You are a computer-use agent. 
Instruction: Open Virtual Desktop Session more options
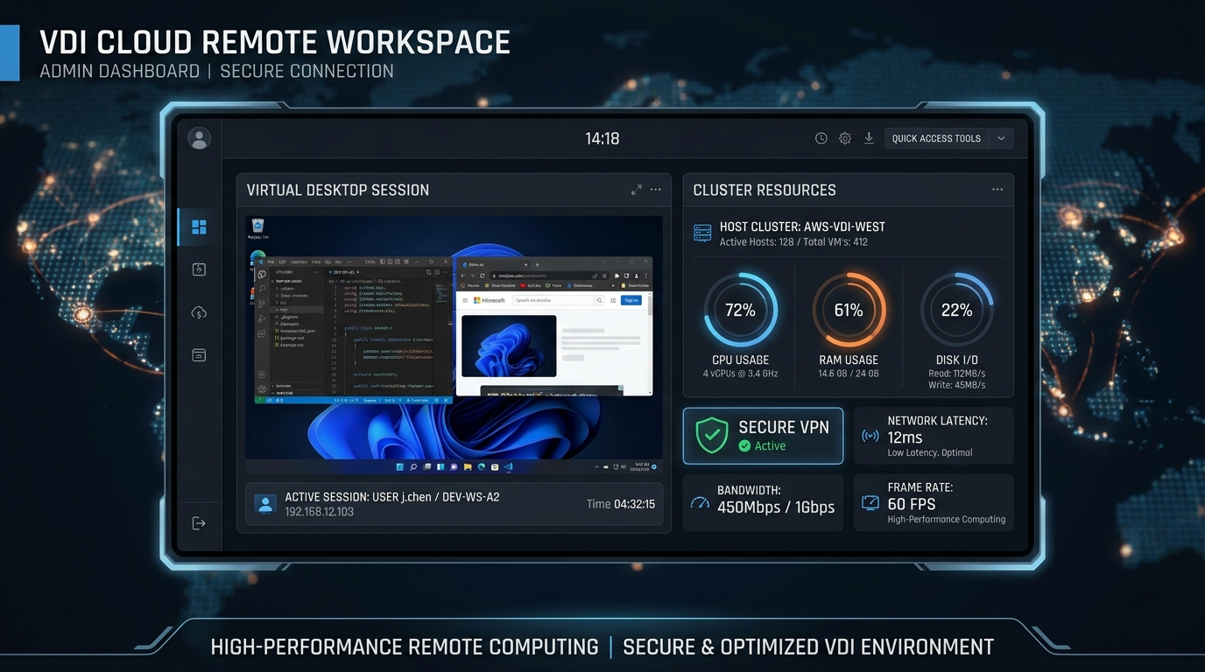tap(656, 190)
